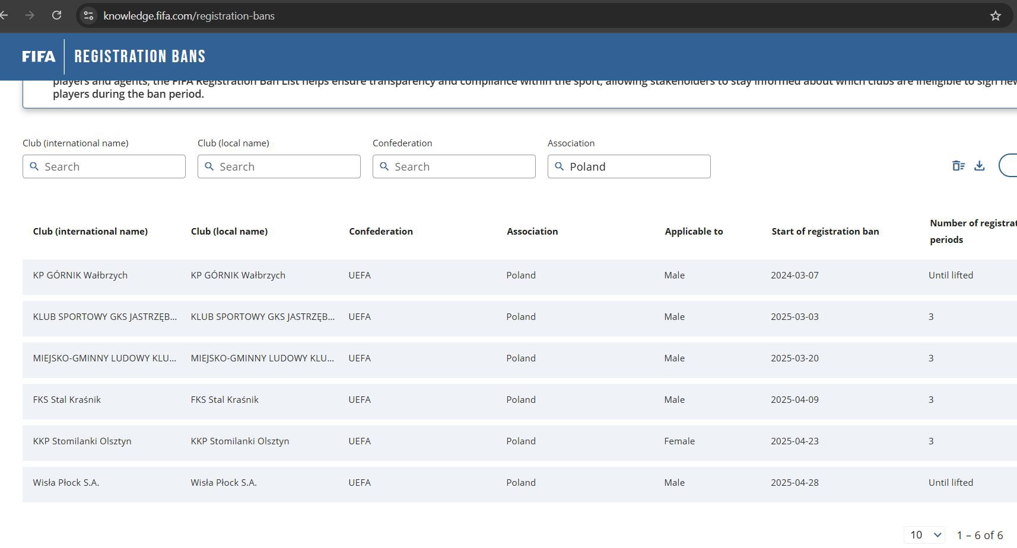Click the search magnifier in Confederation field

pyautogui.click(x=384, y=166)
